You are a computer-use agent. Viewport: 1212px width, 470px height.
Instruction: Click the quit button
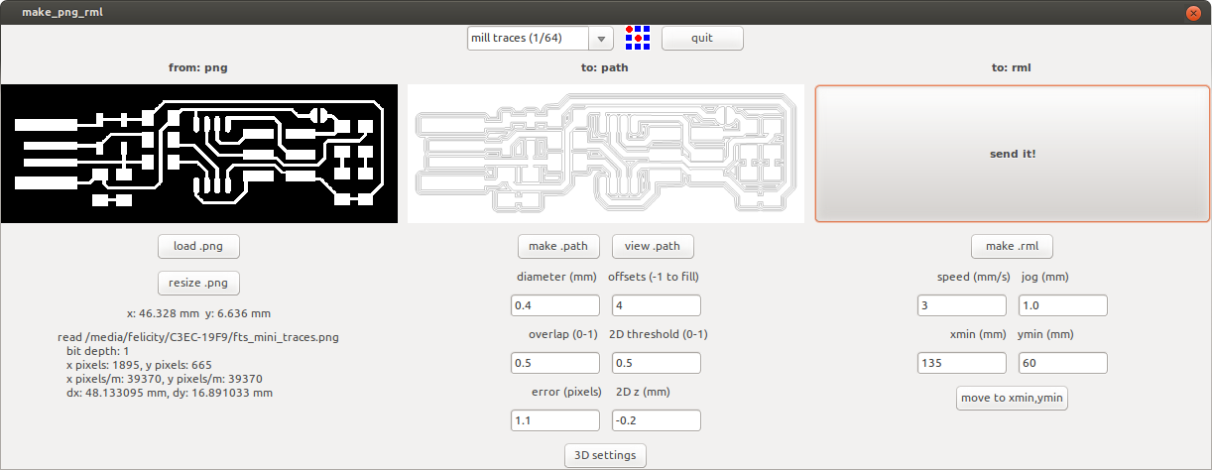[702, 39]
